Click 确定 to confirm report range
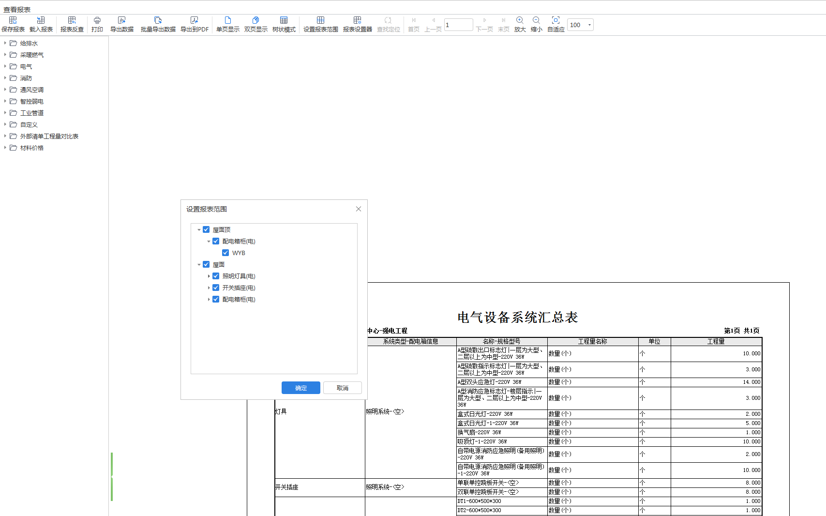Viewport: 826px width, 516px height. point(301,388)
